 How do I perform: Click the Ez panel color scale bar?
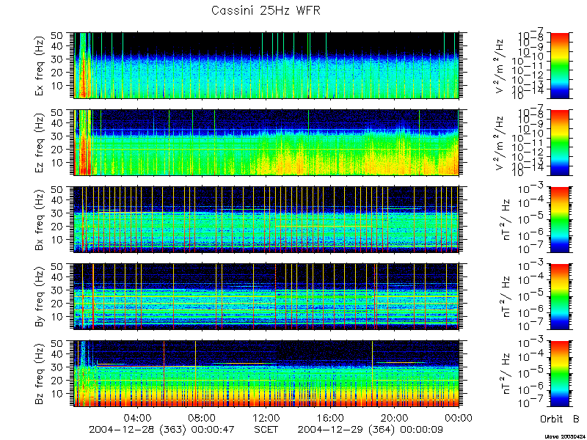[x=559, y=142]
